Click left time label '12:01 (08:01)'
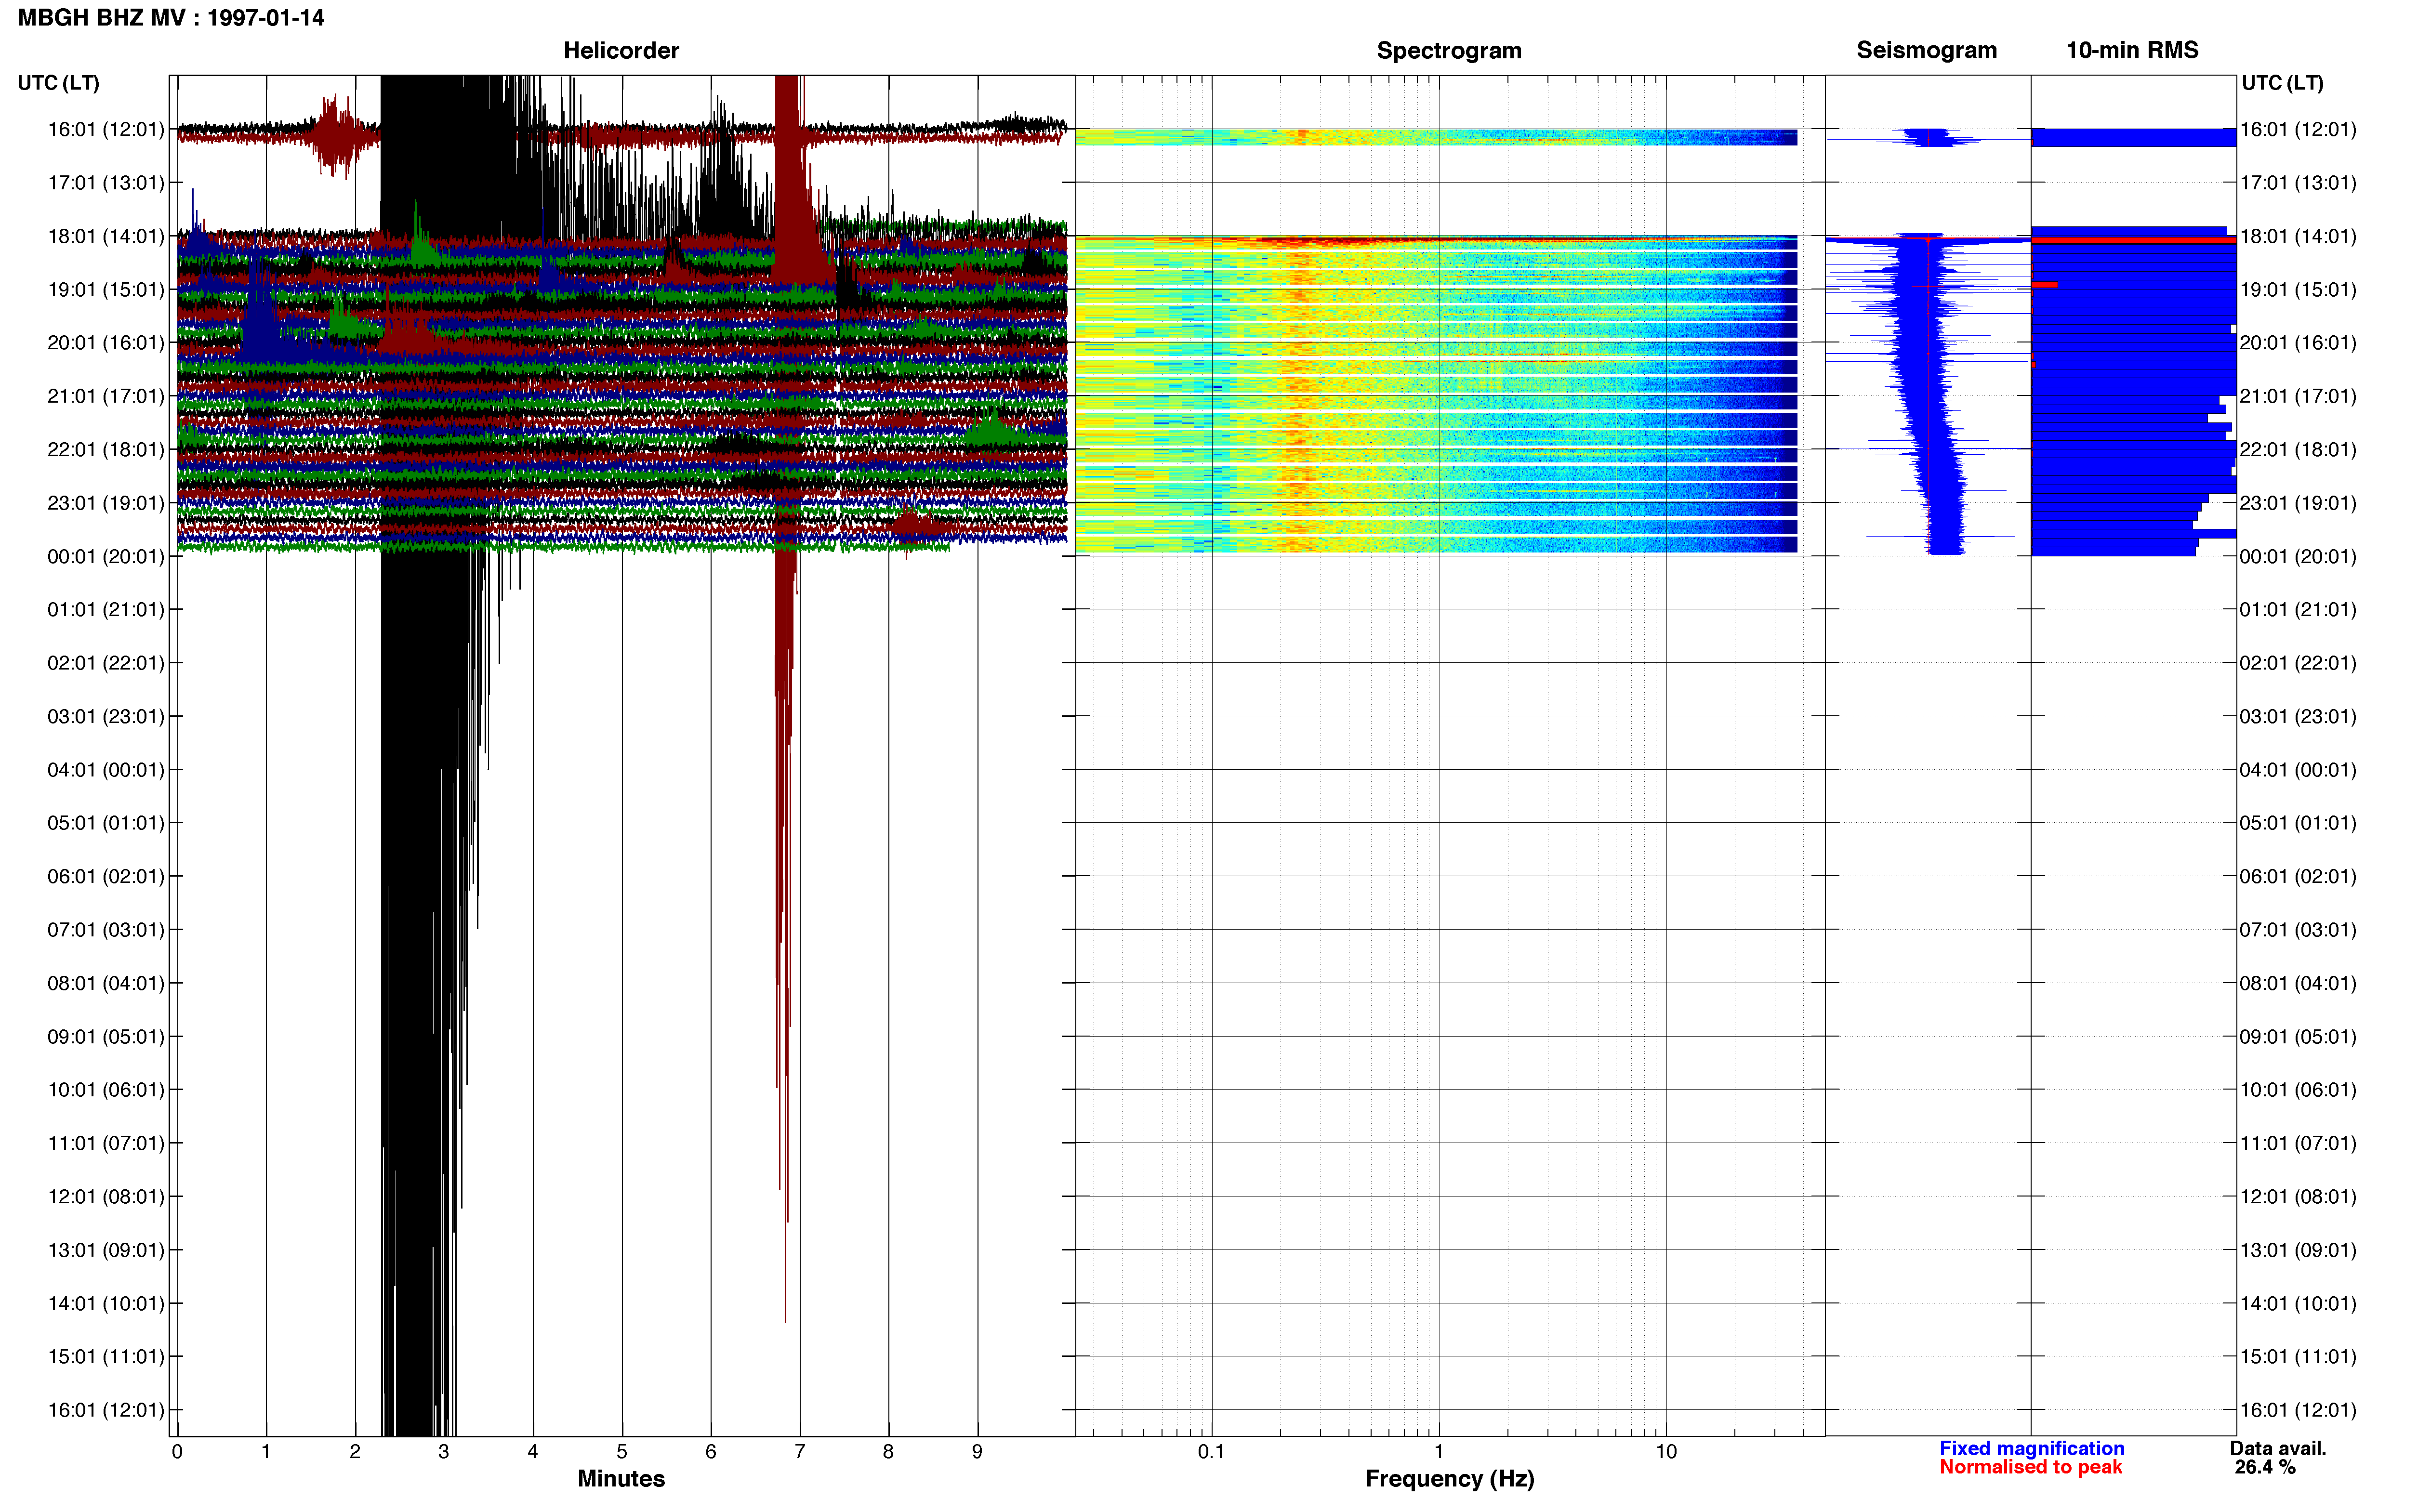This screenshot has width=2418, height=1512. pos(106,1197)
